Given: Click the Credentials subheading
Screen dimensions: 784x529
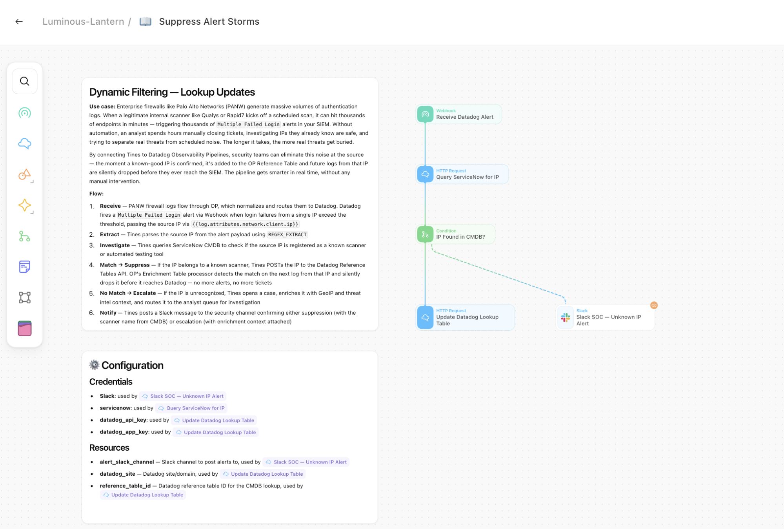Looking at the screenshot, I should point(111,382).
